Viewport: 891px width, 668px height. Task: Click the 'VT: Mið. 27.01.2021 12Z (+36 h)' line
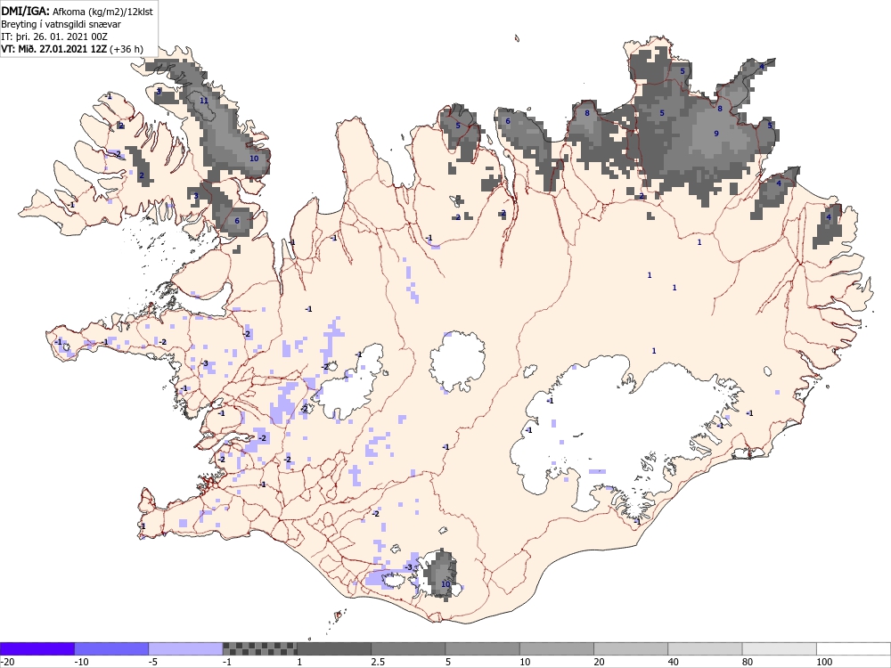(72, 49)
